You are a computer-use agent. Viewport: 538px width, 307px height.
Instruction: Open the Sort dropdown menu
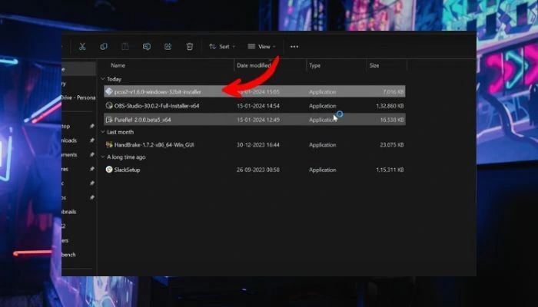pyautogui.click(x=222, y=47)
